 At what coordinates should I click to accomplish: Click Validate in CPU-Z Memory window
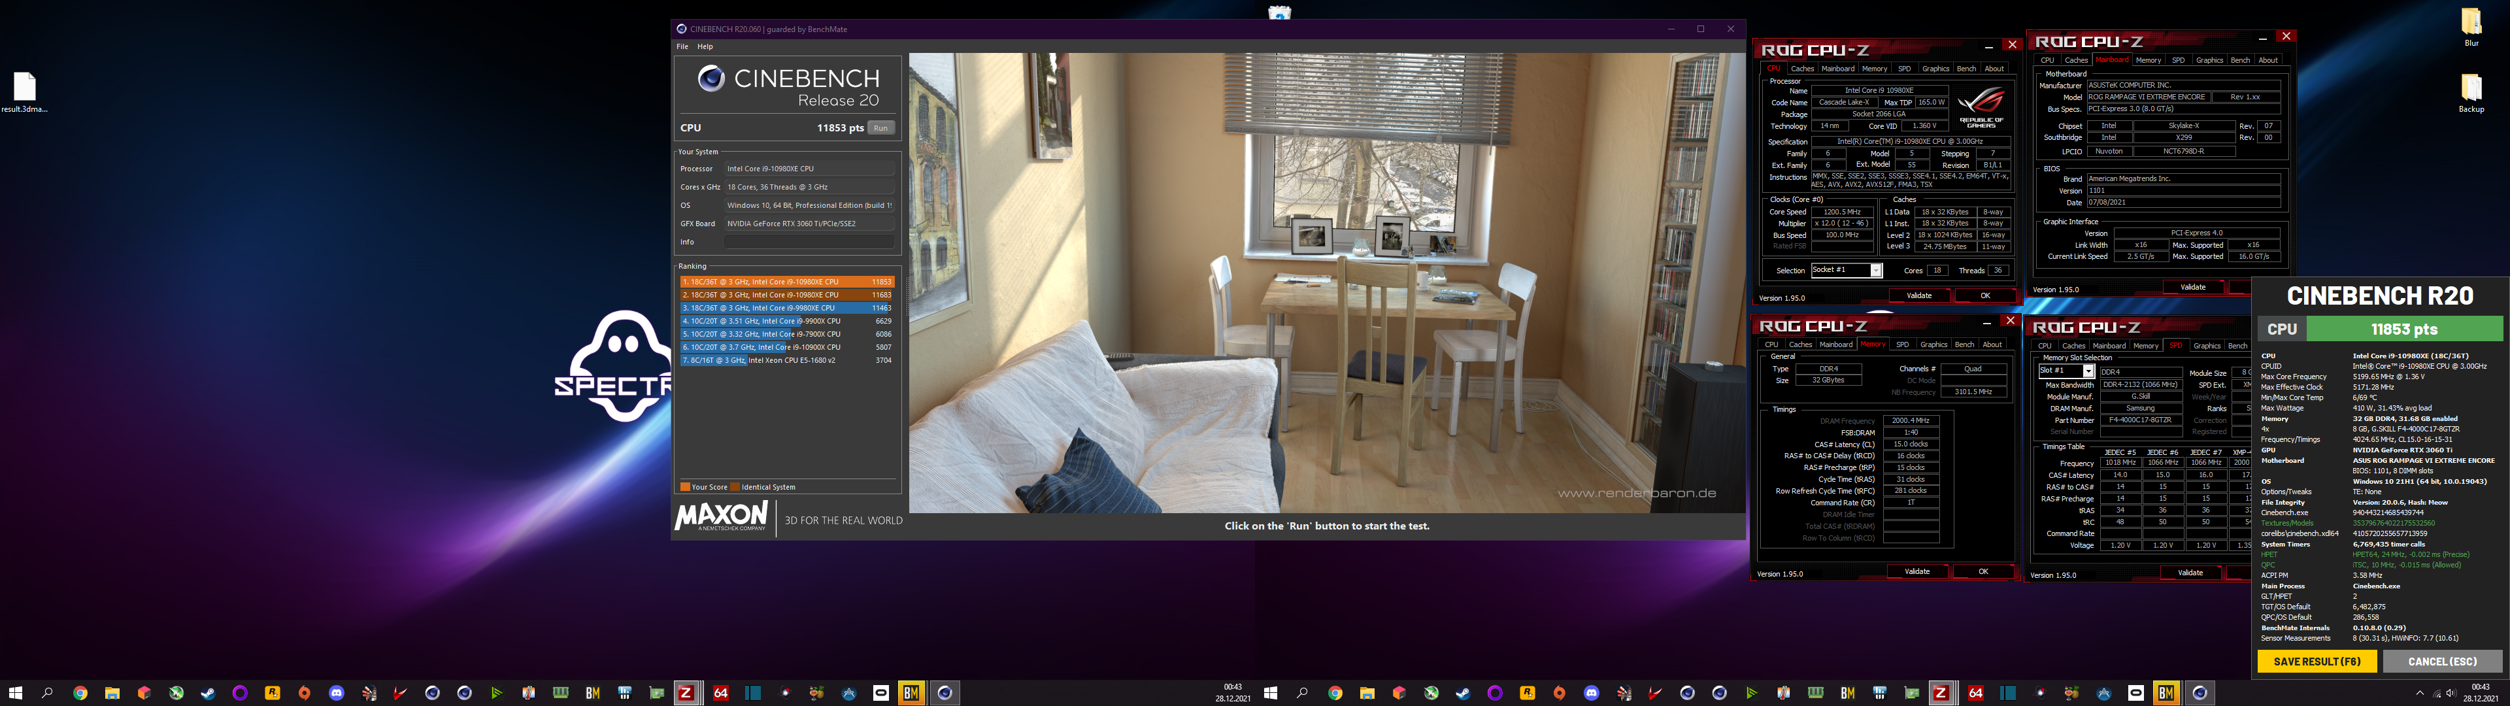[x=1916, y=571]
